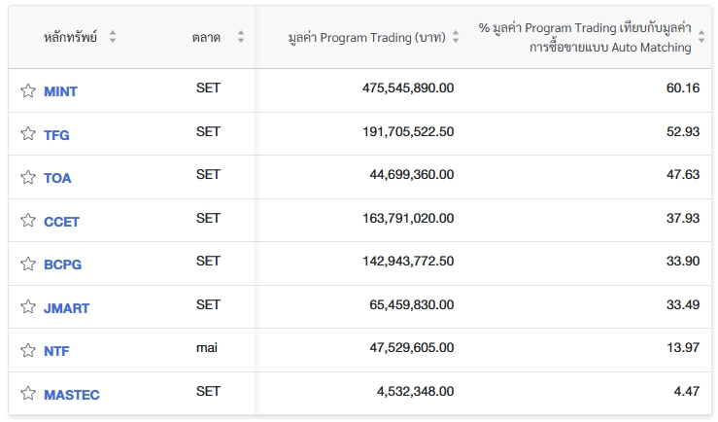The image size is (718, 422).
Task: Open MASTEC symbol link
Action: click(x=72, y=395)
